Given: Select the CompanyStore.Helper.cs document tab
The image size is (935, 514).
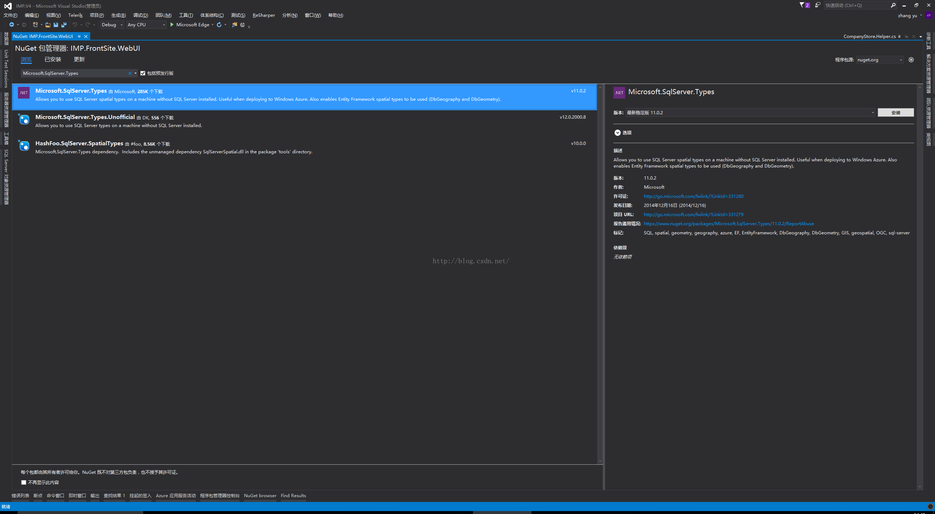Looking at the screenshot, I should tap(869, 36).
